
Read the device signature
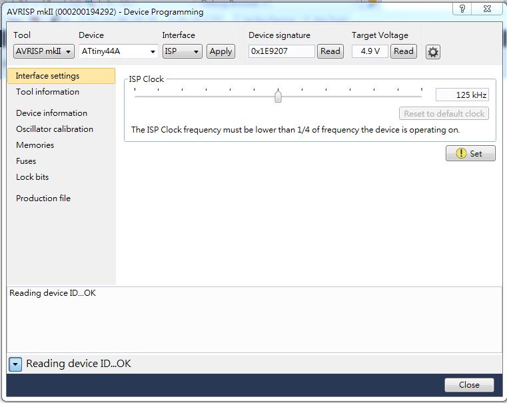tap(330, 51)
